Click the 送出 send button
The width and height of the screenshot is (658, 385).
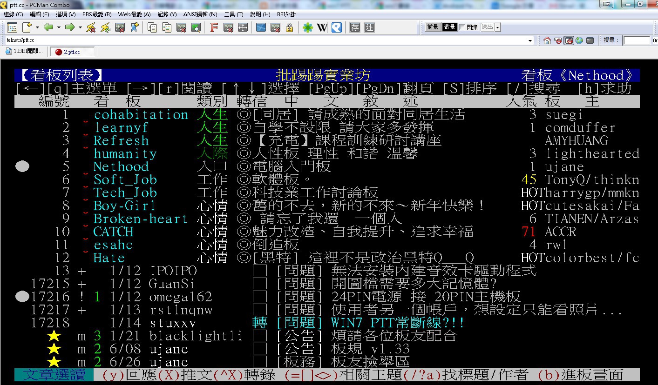[487, 27]
